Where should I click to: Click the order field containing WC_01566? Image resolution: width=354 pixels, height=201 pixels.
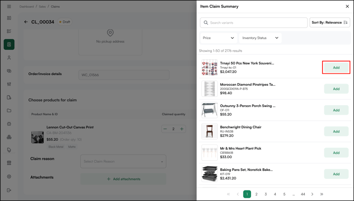[x=124, y=75]
